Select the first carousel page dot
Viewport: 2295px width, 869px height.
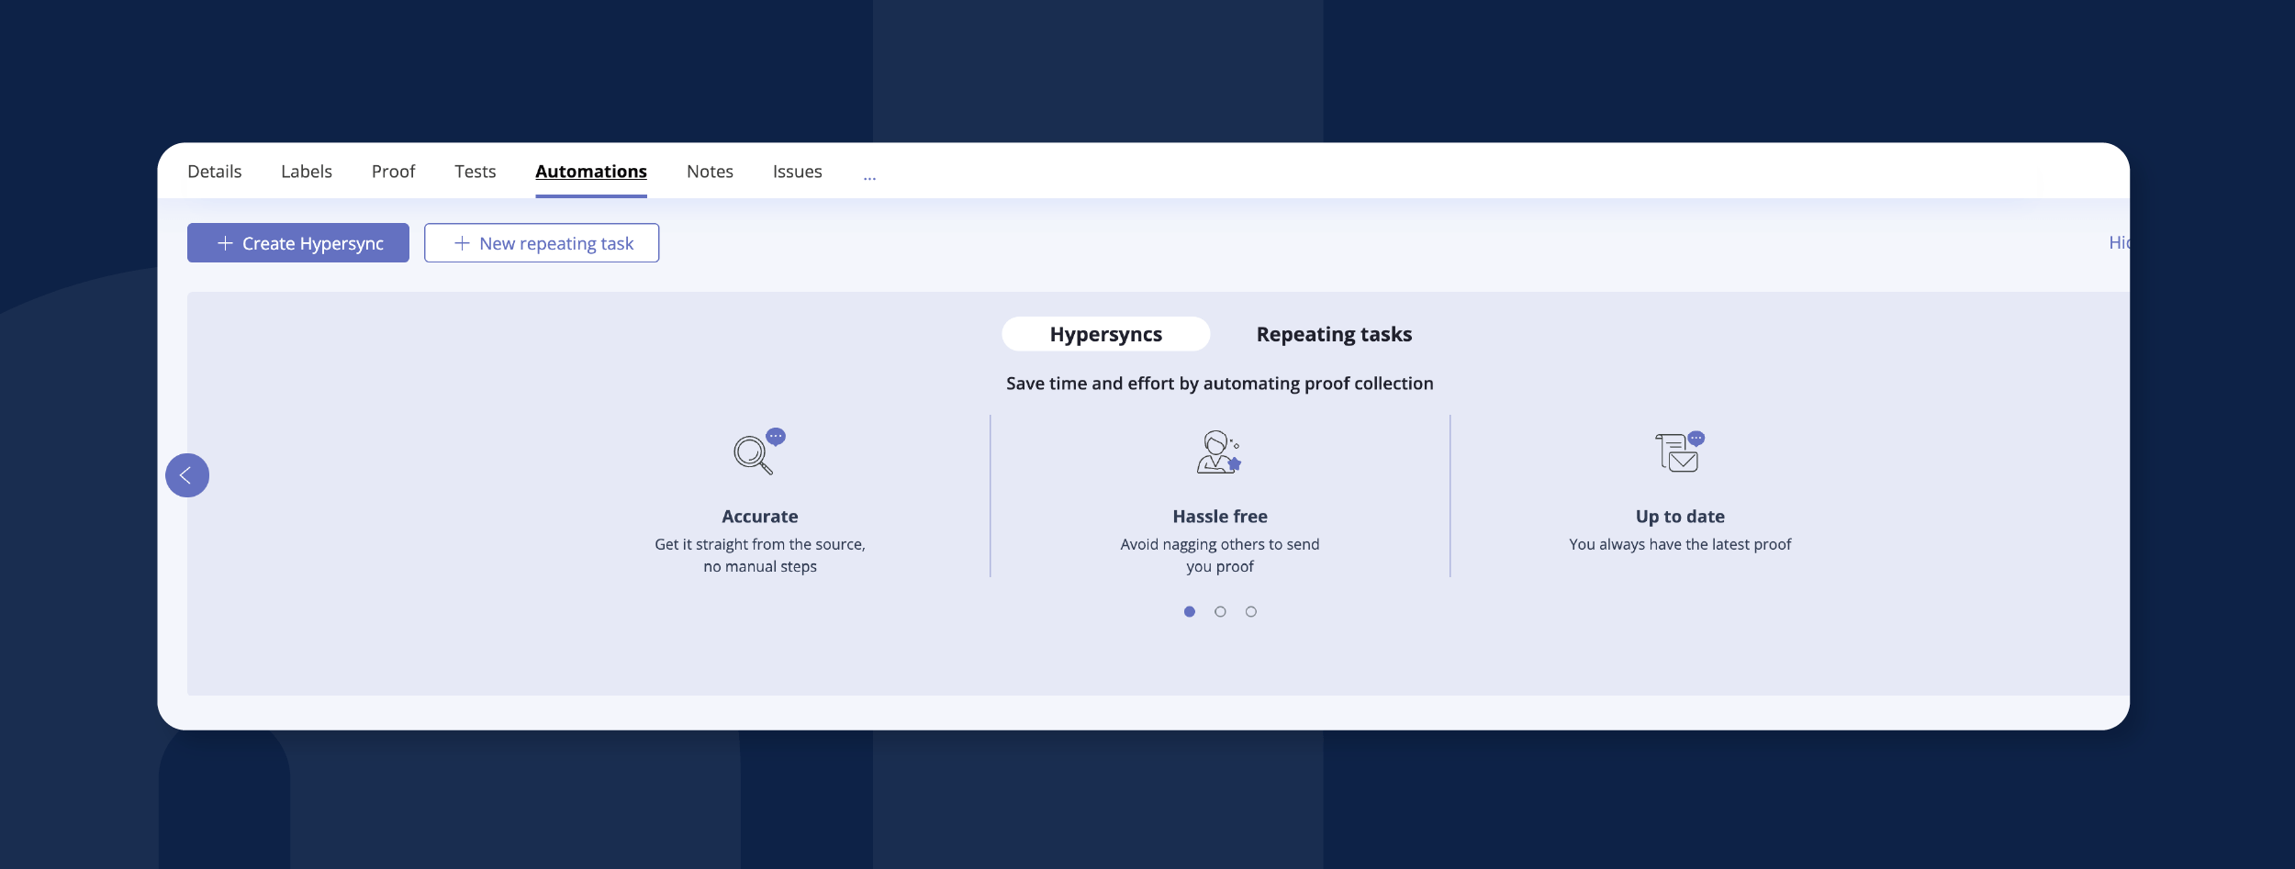pyautogui.click(x=1190, y=612)
